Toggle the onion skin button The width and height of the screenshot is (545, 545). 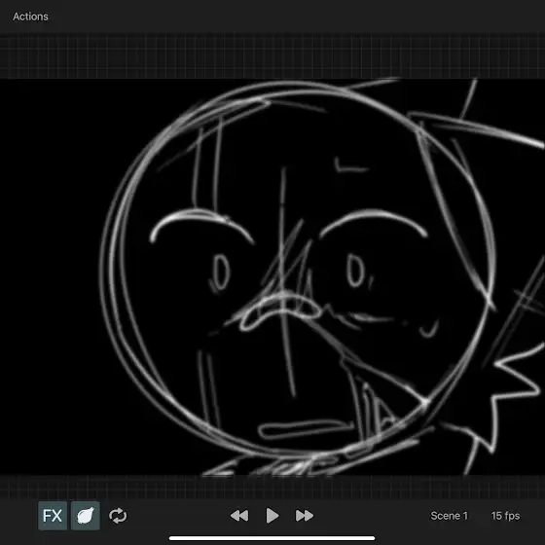pos(86,516)
